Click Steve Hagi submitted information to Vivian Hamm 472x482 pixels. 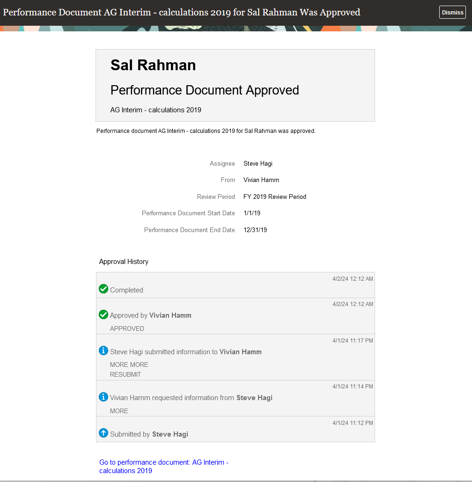[x=186, y=352]
